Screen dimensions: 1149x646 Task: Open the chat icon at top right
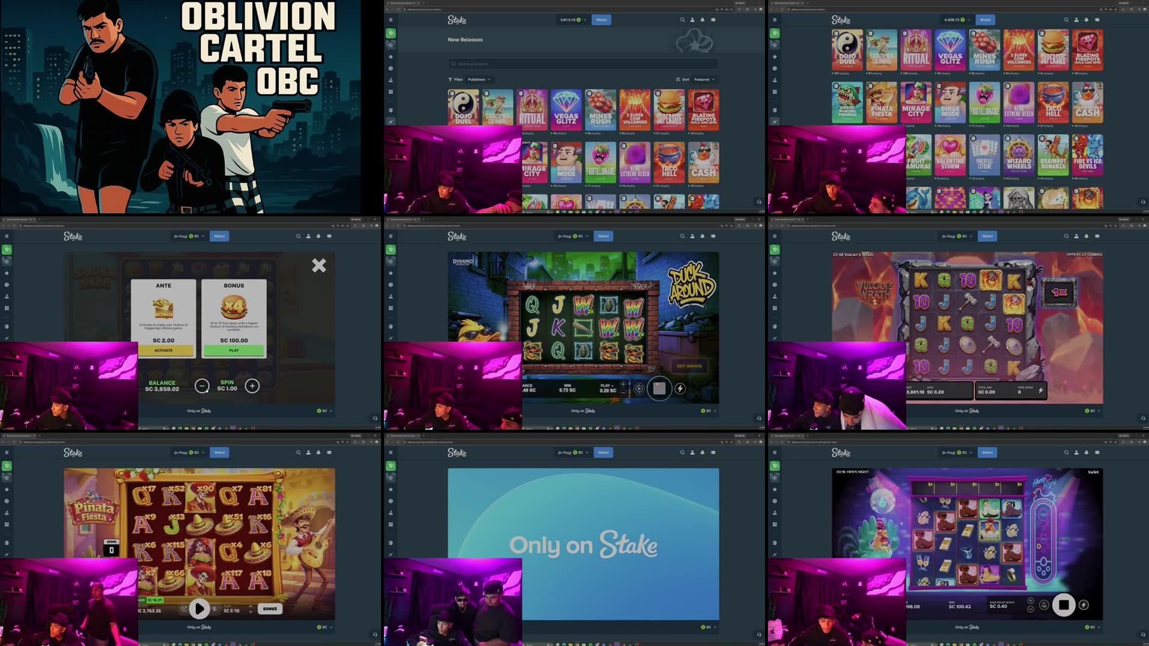[x=713, y=19]
